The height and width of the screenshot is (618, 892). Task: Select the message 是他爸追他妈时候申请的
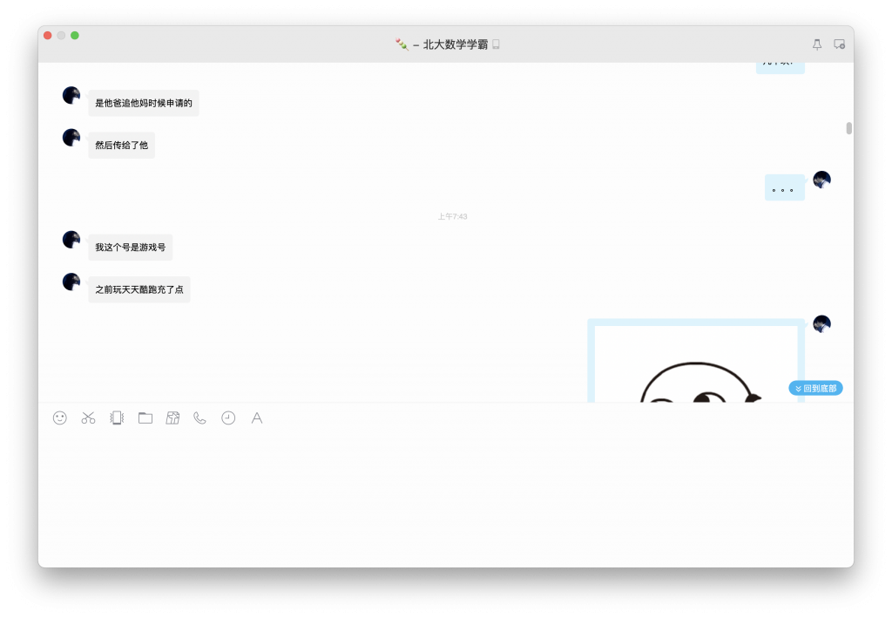coord(142,103)
